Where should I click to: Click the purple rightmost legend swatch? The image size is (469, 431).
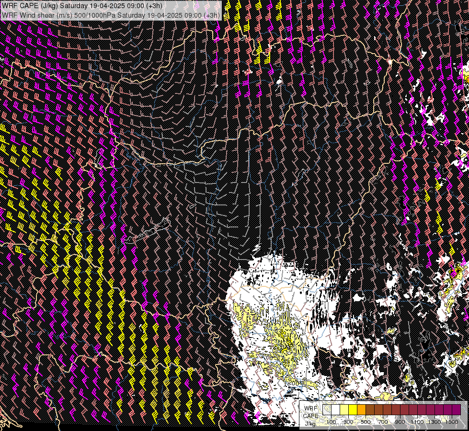[456, 409]
